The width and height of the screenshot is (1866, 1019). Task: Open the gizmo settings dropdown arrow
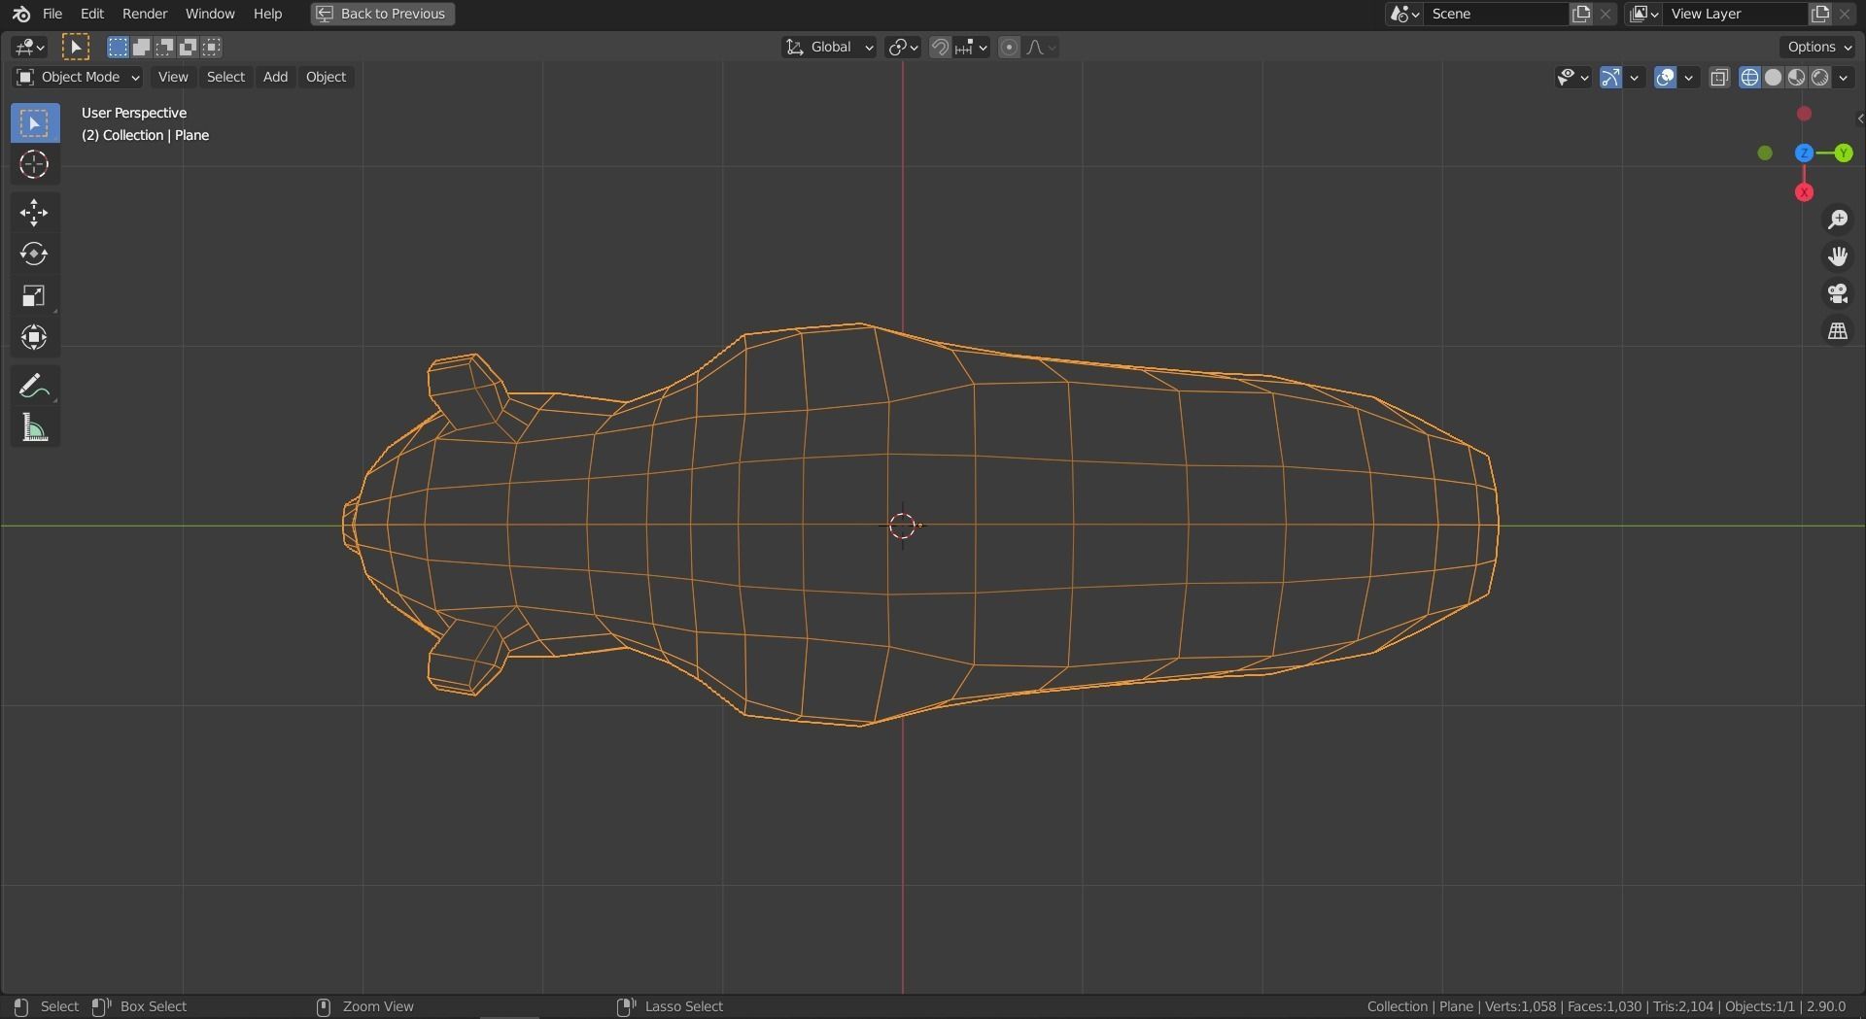click(1635, 78)
